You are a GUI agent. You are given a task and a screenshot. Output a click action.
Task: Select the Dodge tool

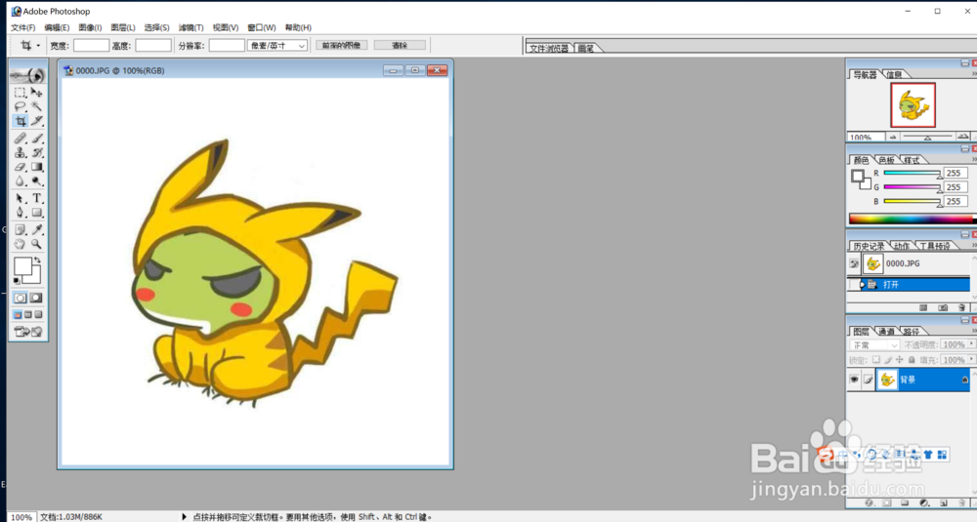(x=37, y=181)
